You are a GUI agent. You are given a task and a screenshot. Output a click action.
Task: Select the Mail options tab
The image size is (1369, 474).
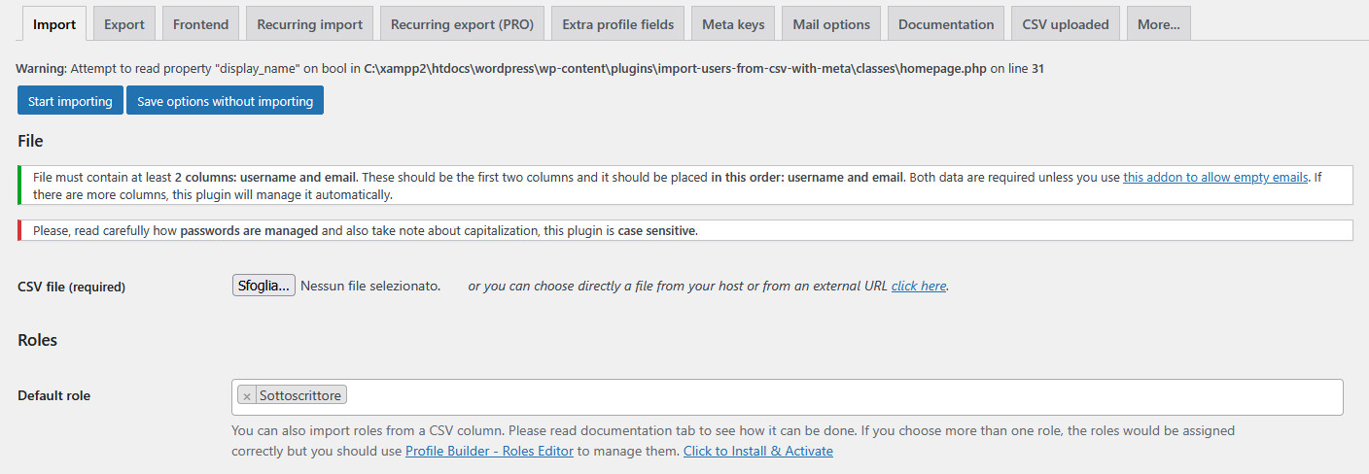pos(831,24)
